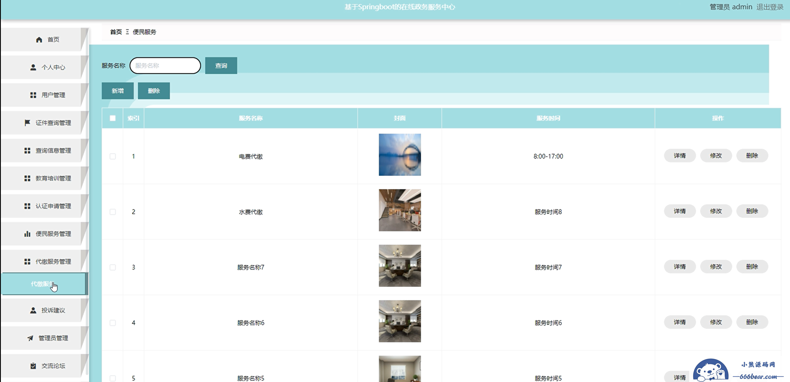790x382 pixels.
Task: Open the 交流论坛 menu item
Action: click(x=45, y=366)
